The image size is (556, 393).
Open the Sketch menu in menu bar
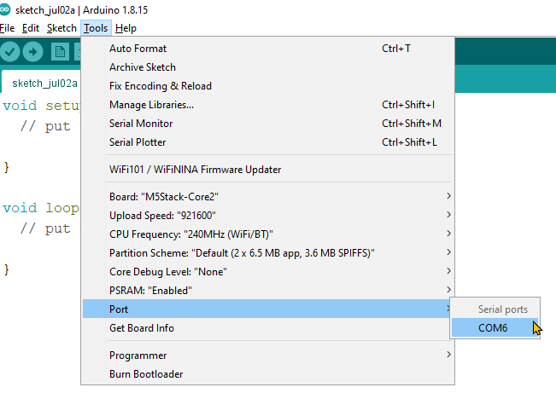click(61, 28)
